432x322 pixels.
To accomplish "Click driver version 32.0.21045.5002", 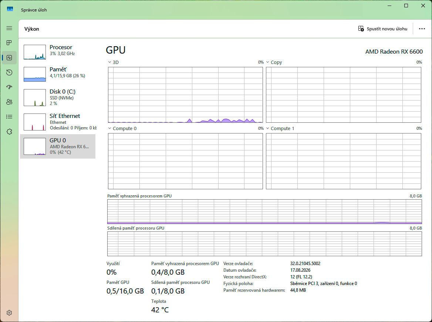I will click(x=305, y=264).
